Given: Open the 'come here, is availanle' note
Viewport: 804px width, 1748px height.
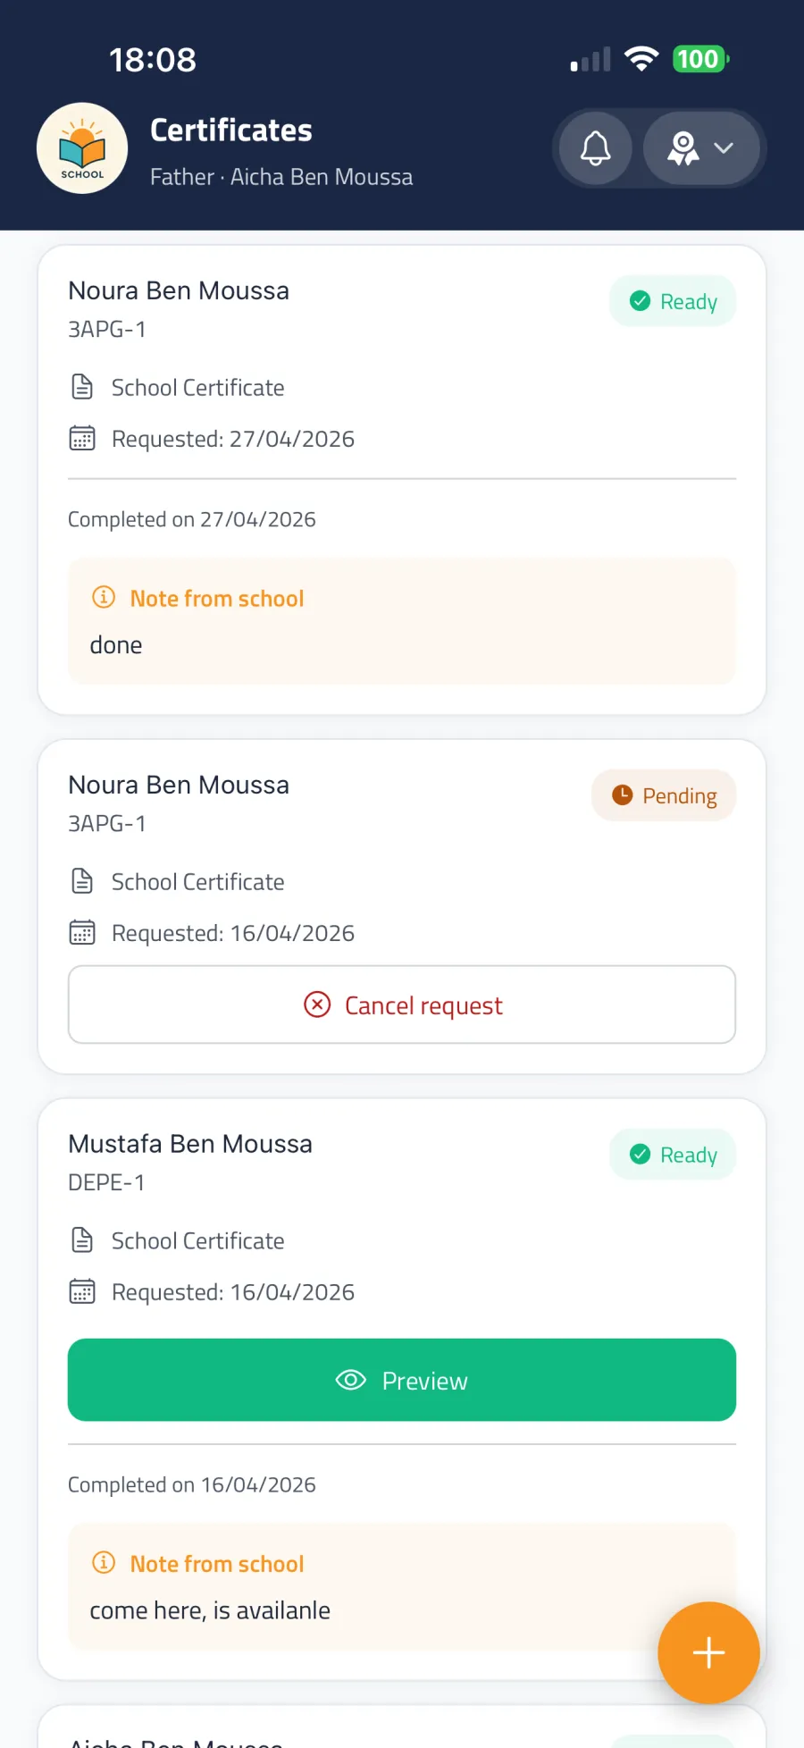Looking at the screenshot, I should click(210, 1610).
